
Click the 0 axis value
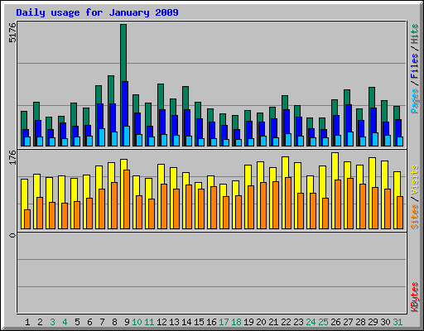pos(12,235)
